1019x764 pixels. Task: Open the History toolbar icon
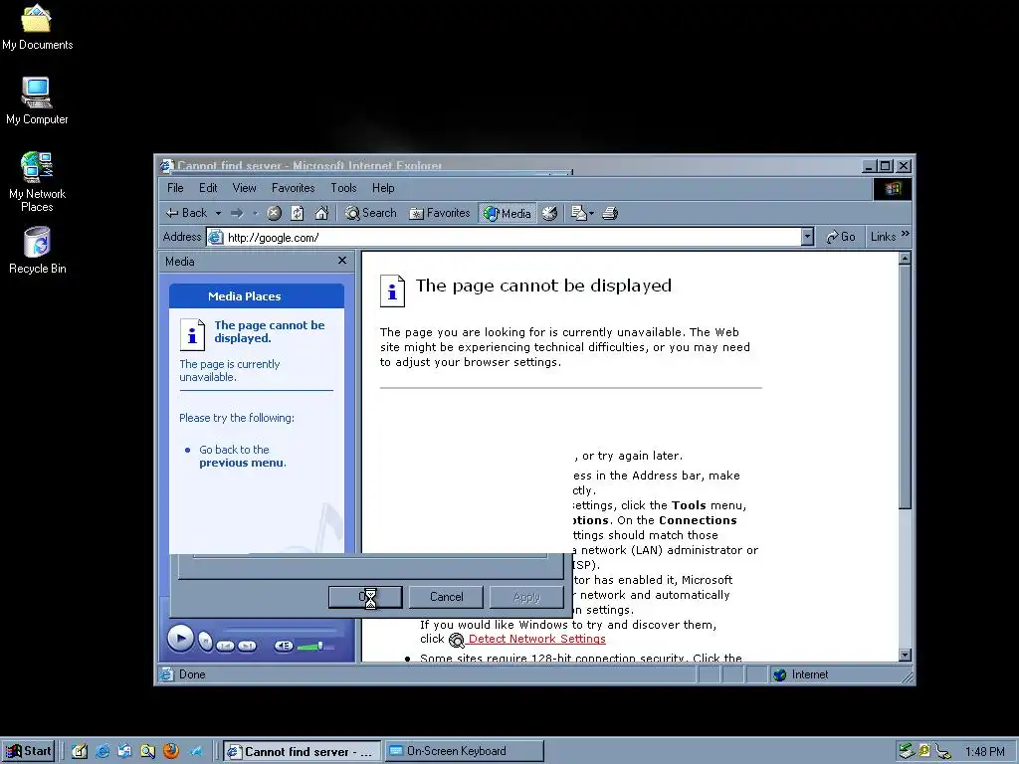point(549,213)
